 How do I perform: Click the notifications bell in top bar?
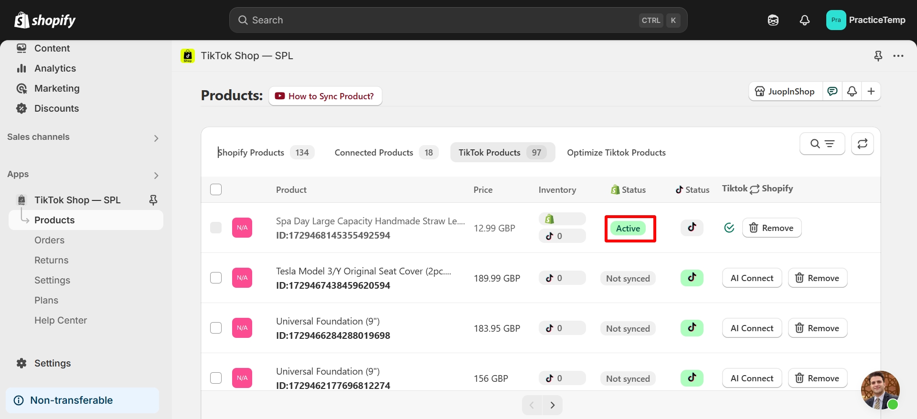805,20
